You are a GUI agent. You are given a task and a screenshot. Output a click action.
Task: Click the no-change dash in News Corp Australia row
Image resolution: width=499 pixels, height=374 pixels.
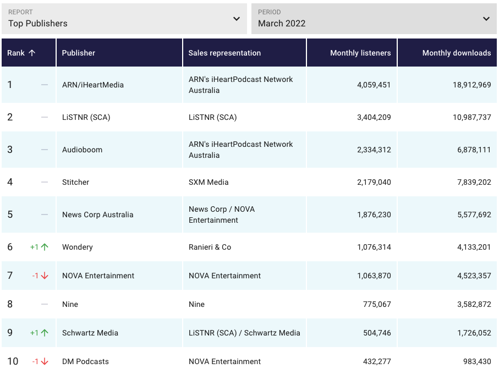point(45,215)
